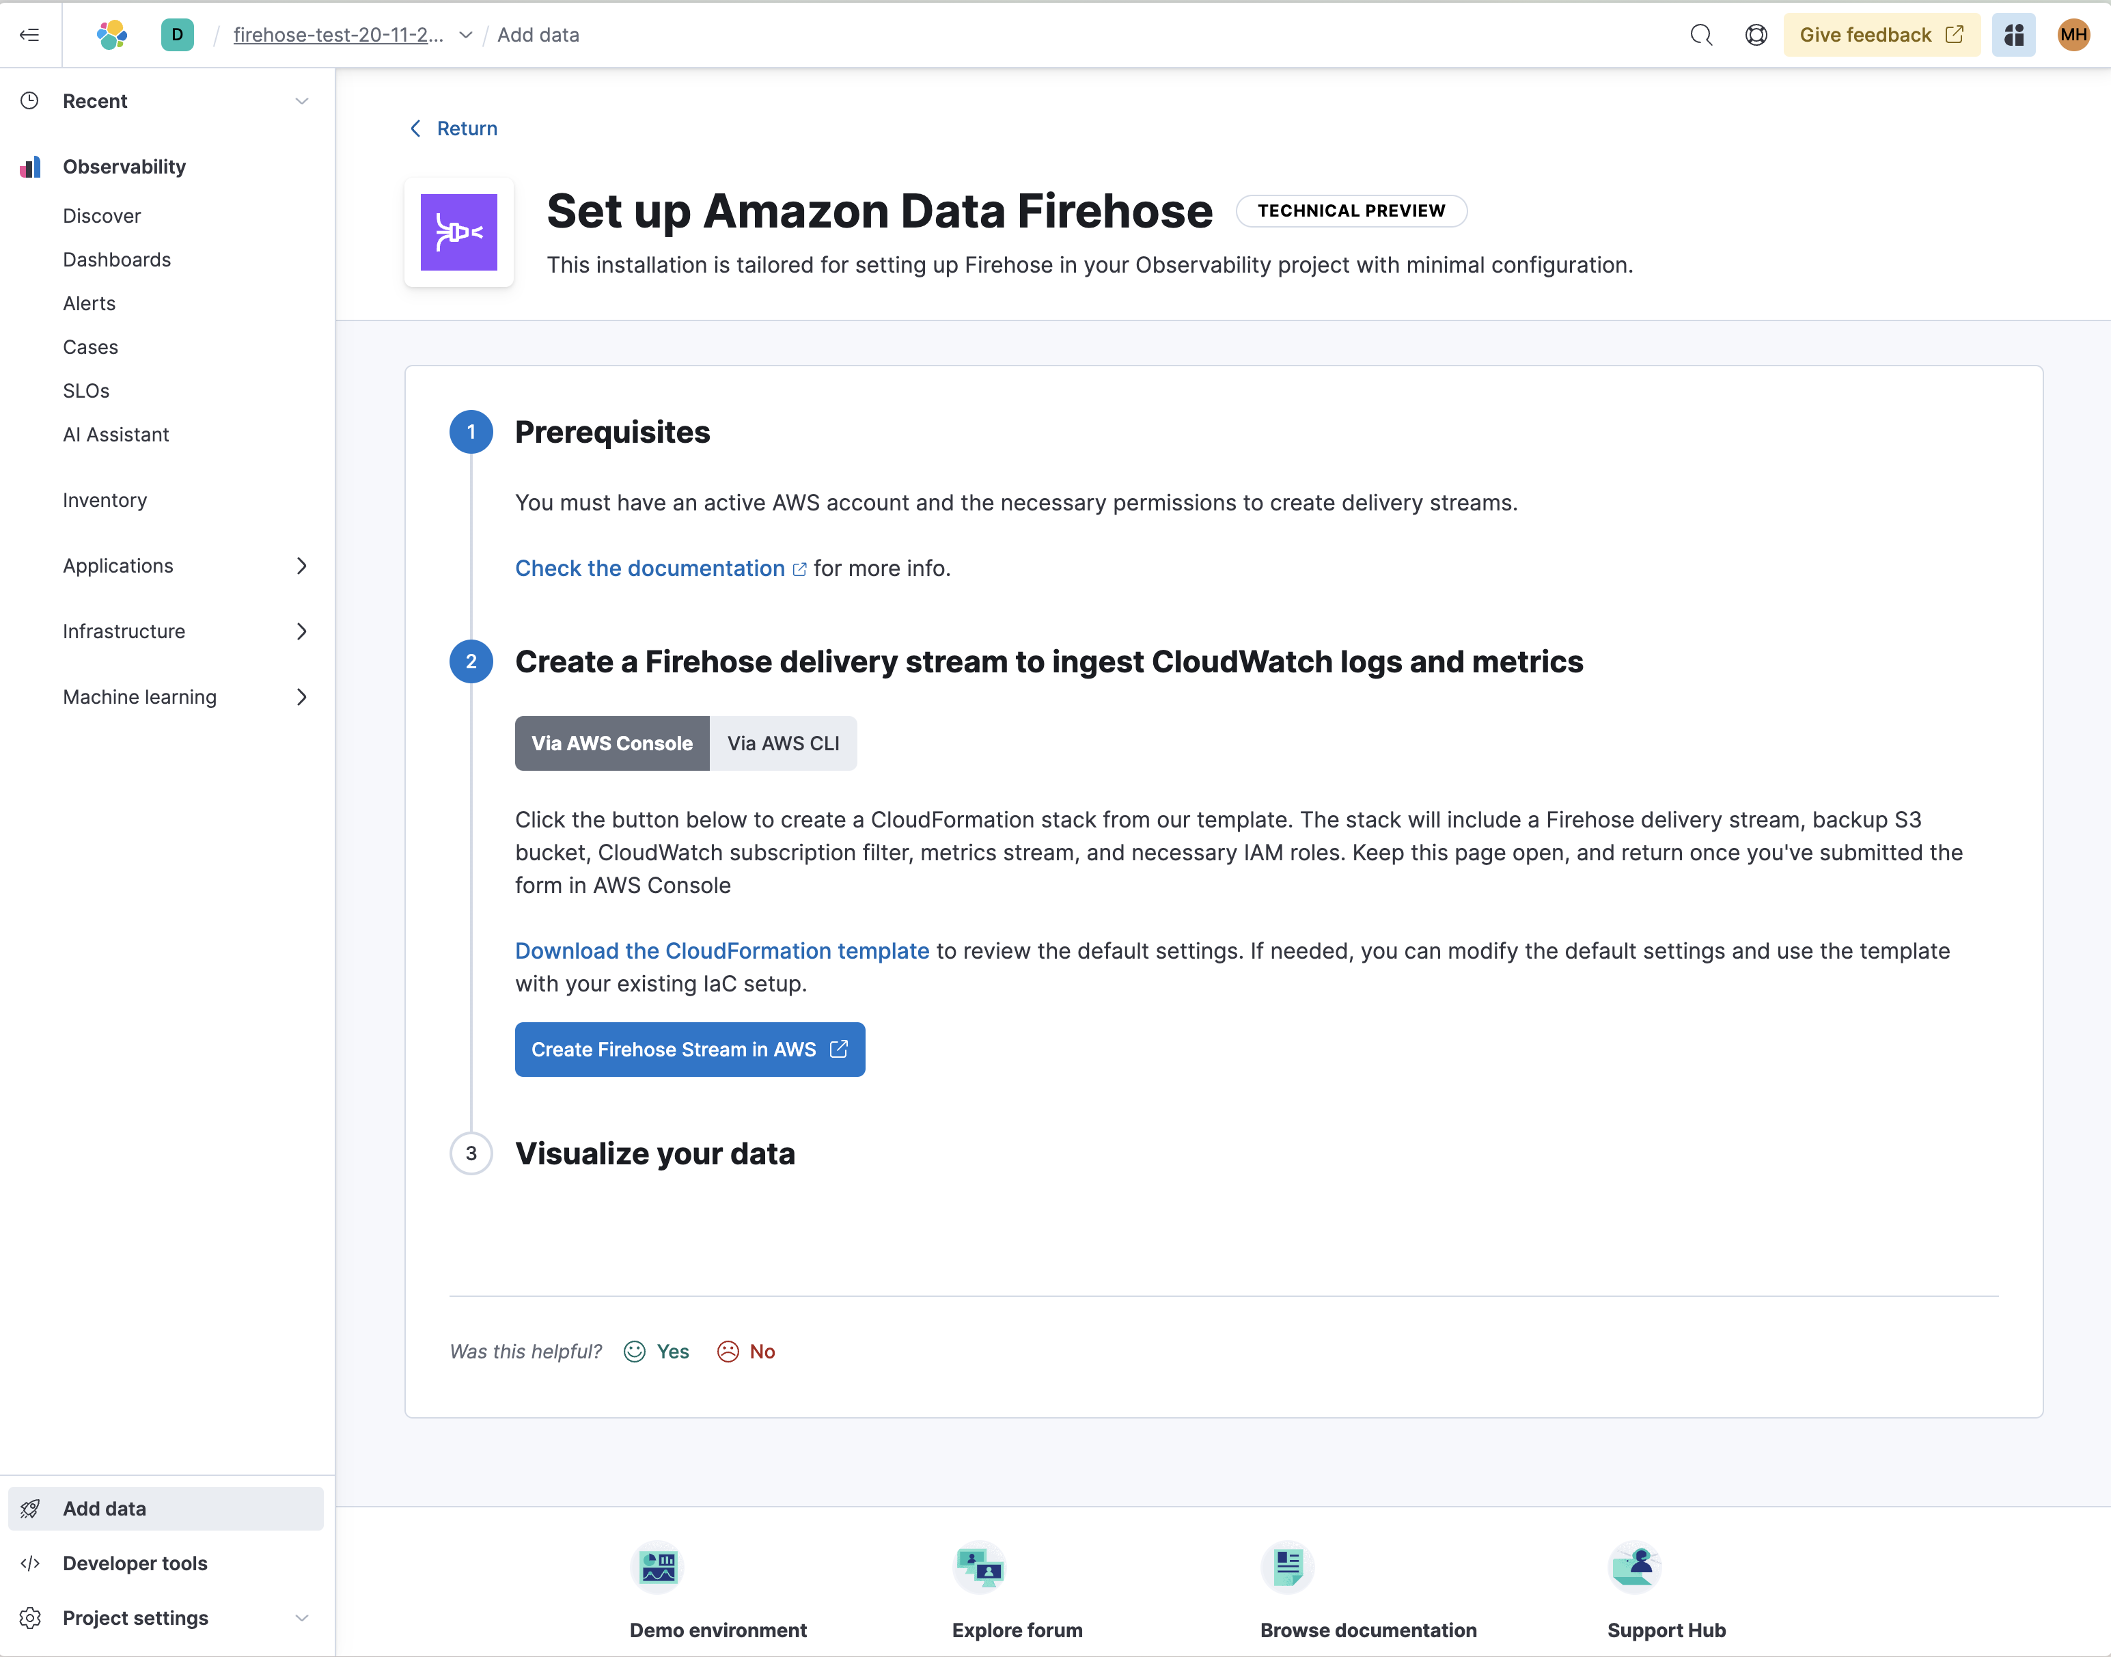Open project name dropdown in breadcrumb
The width and height of the screenshot is (2111, 1657).
coord(465,35)
